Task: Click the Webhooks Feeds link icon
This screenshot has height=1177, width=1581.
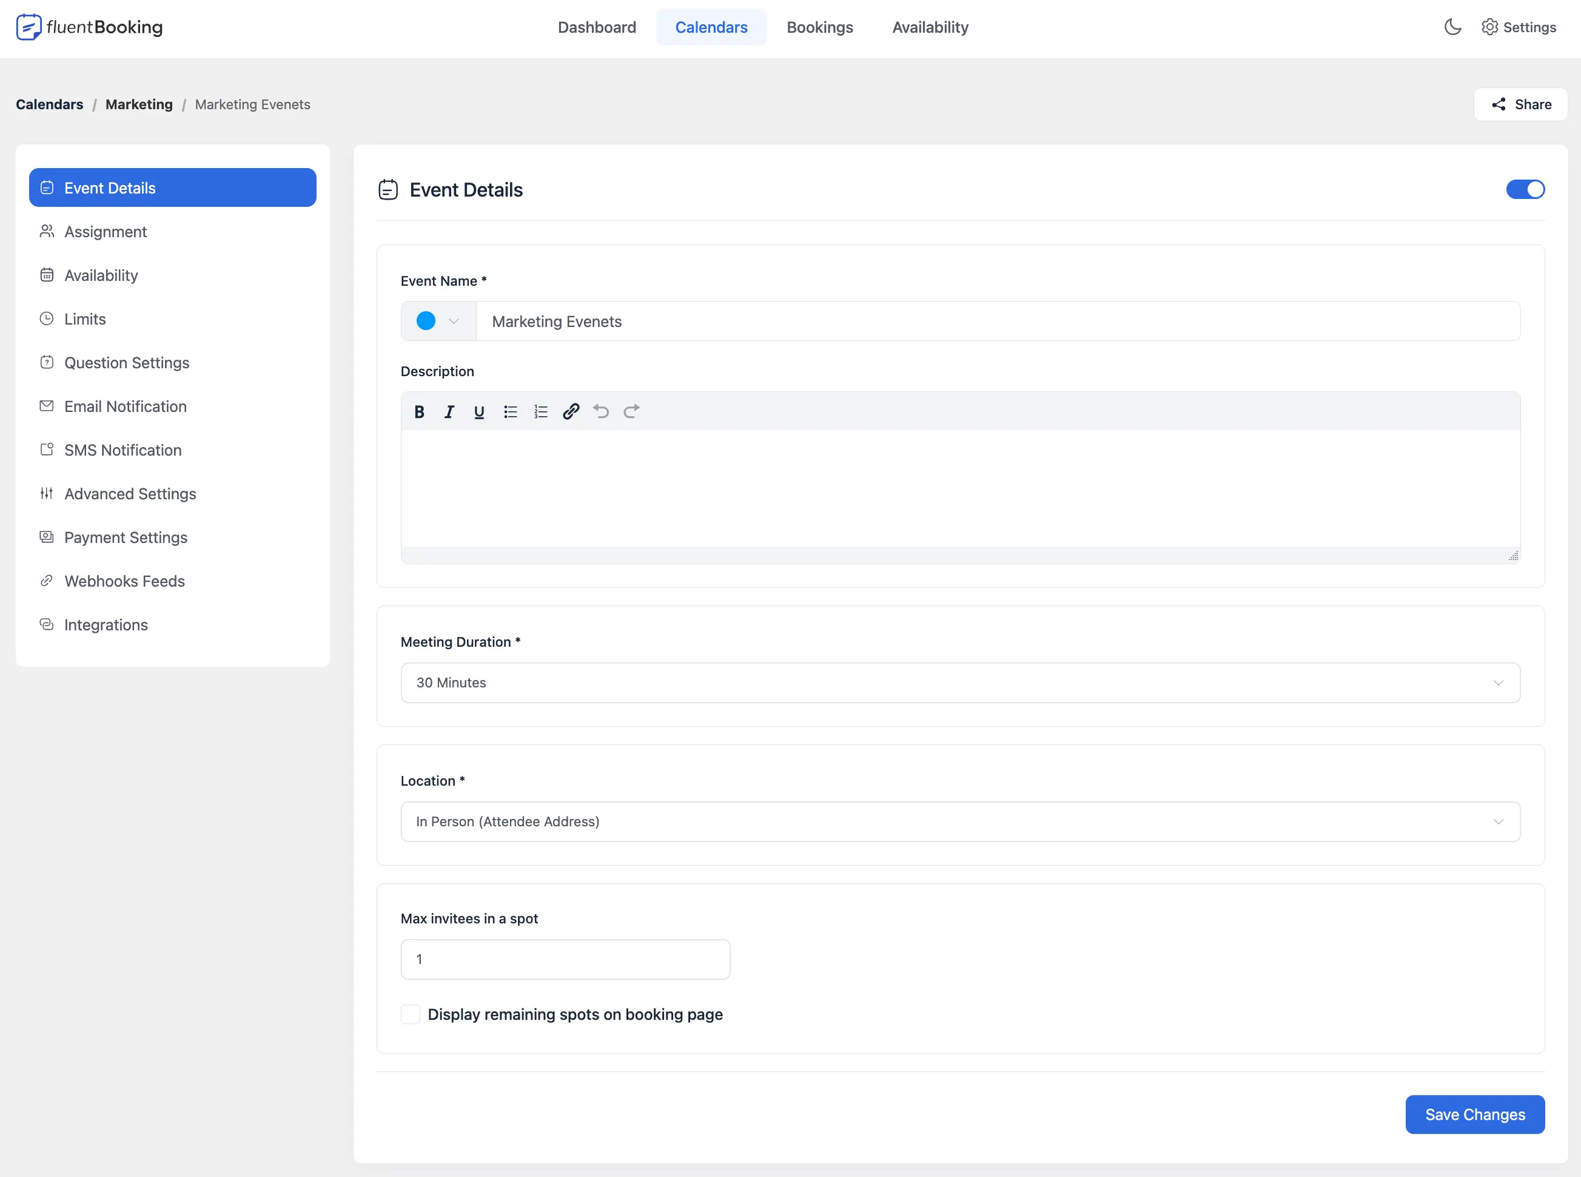Action: 47,581
